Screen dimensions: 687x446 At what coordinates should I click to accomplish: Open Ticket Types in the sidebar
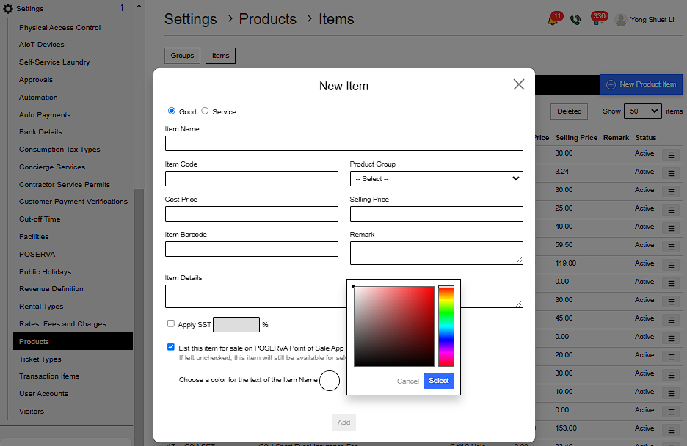coord(40,359)
